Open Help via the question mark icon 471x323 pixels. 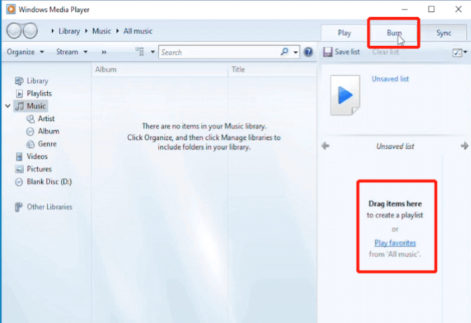[308, 52]
